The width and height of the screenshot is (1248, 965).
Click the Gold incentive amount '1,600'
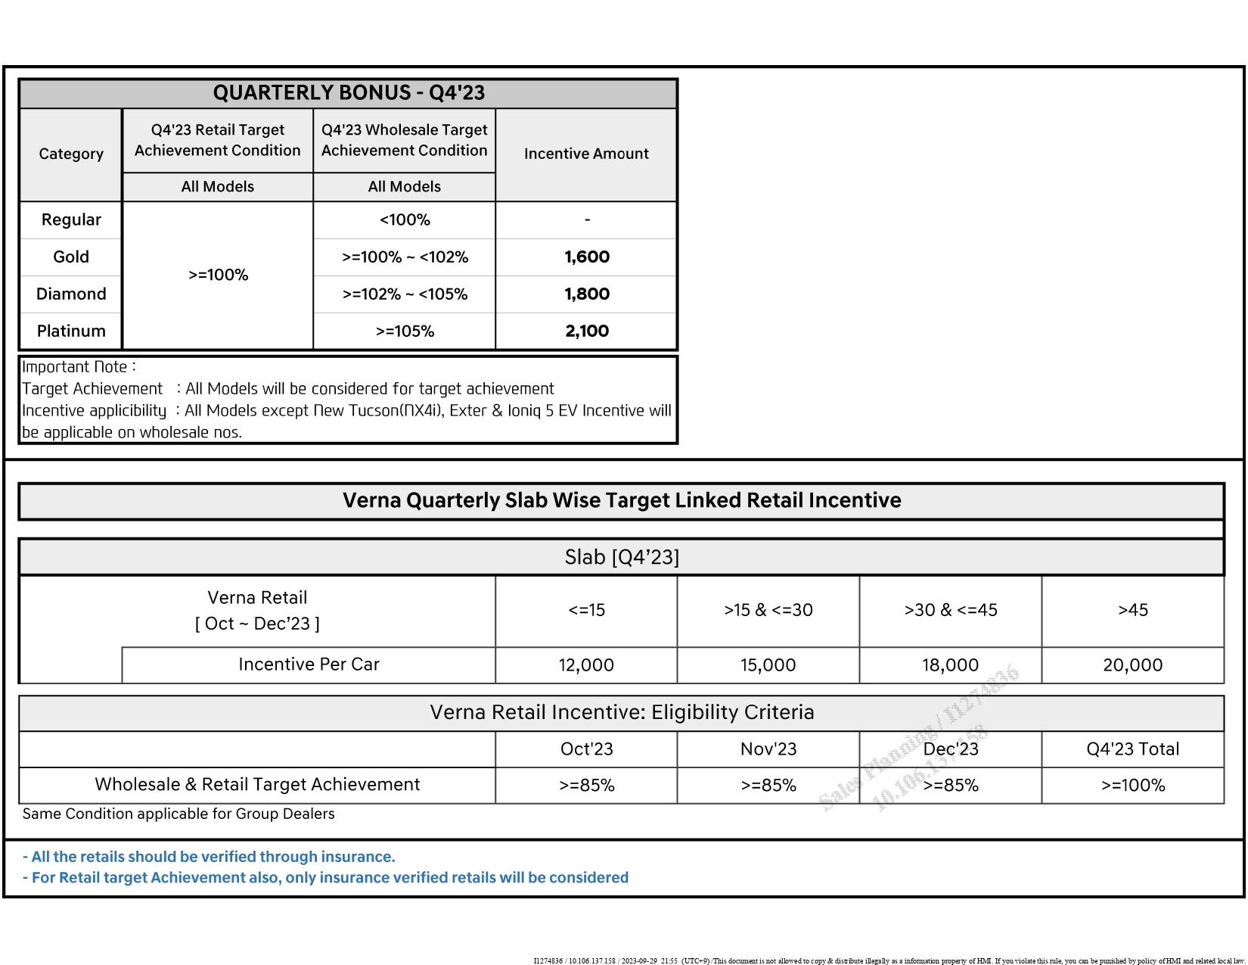click(x=587, y=257)
